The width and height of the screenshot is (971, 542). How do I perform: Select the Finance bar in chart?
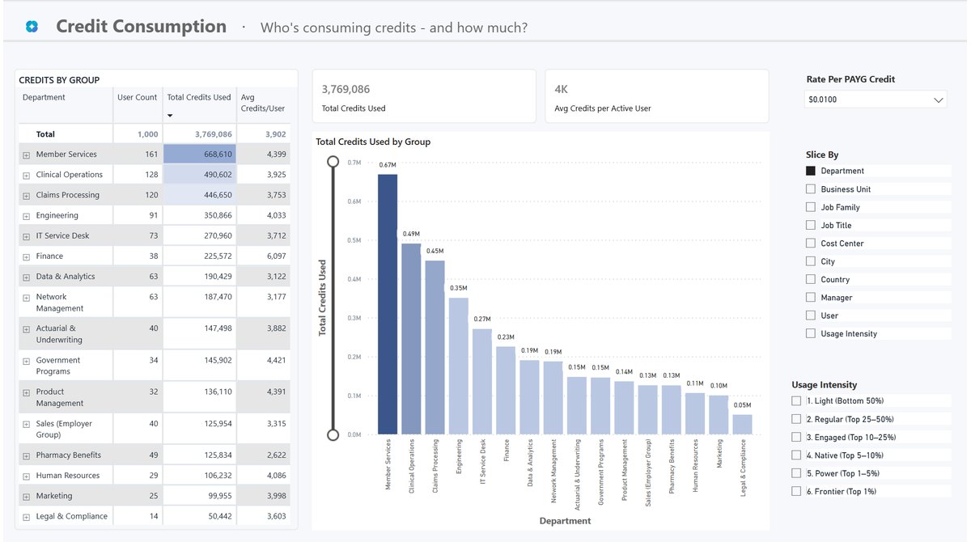(x=506, y=391)
